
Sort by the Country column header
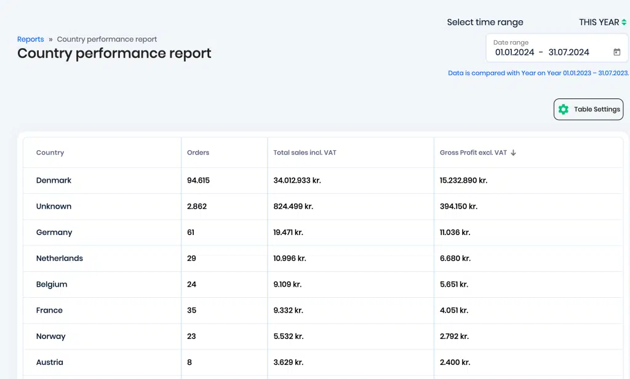[x=50, y=153]
